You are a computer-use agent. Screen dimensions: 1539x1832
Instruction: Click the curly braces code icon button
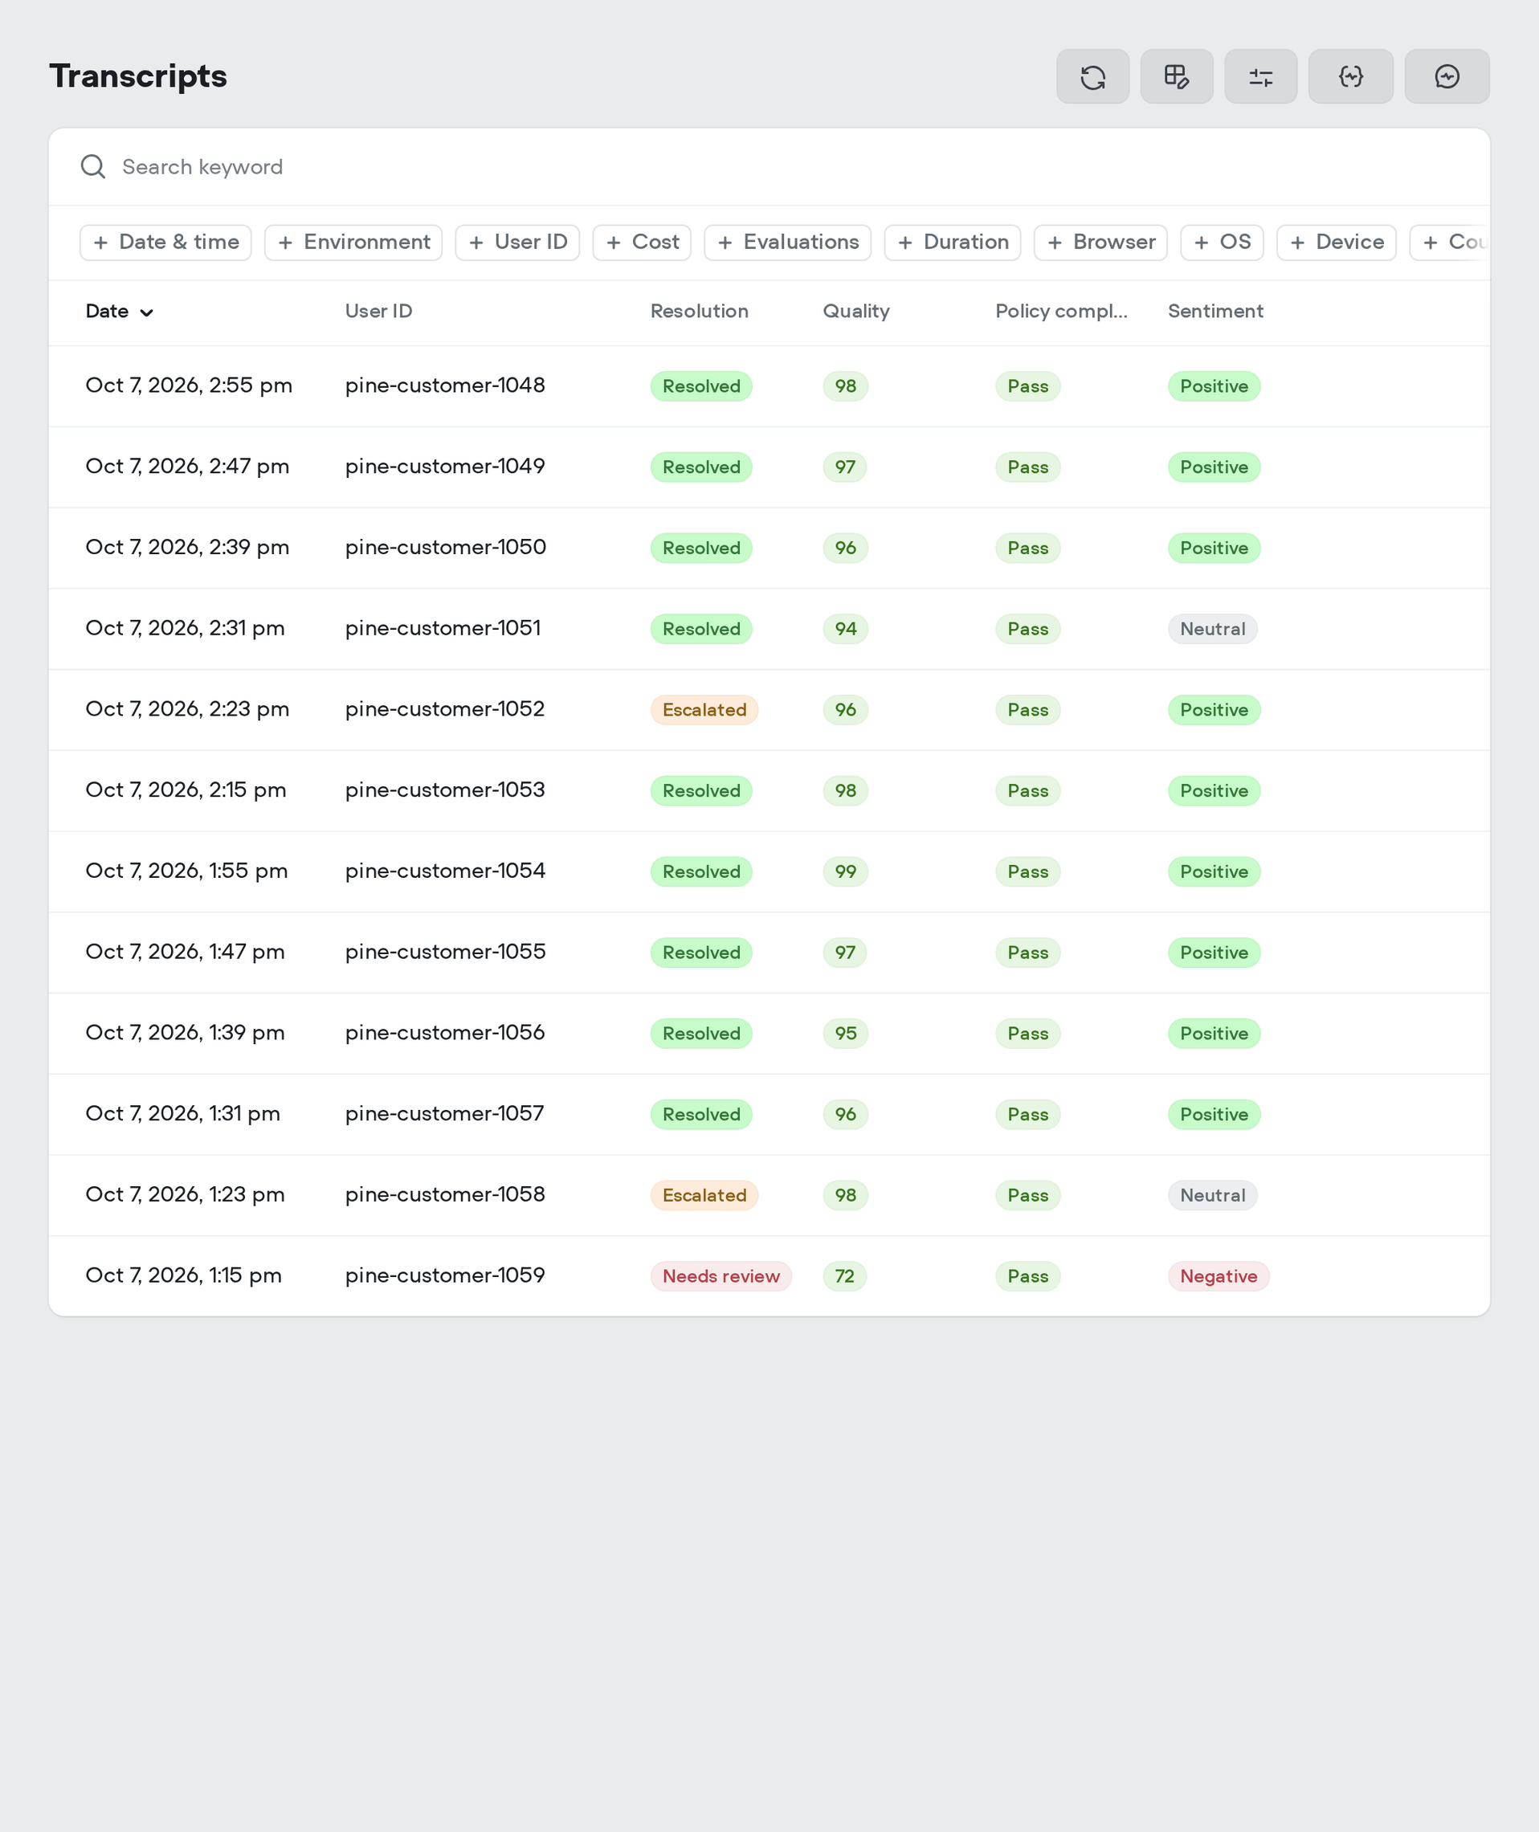[1350, 77]
